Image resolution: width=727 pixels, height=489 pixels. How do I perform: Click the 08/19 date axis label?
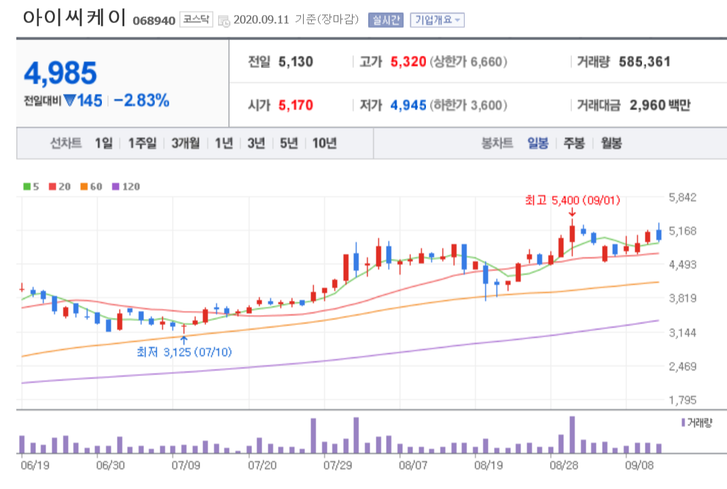(x=489, y=465)
